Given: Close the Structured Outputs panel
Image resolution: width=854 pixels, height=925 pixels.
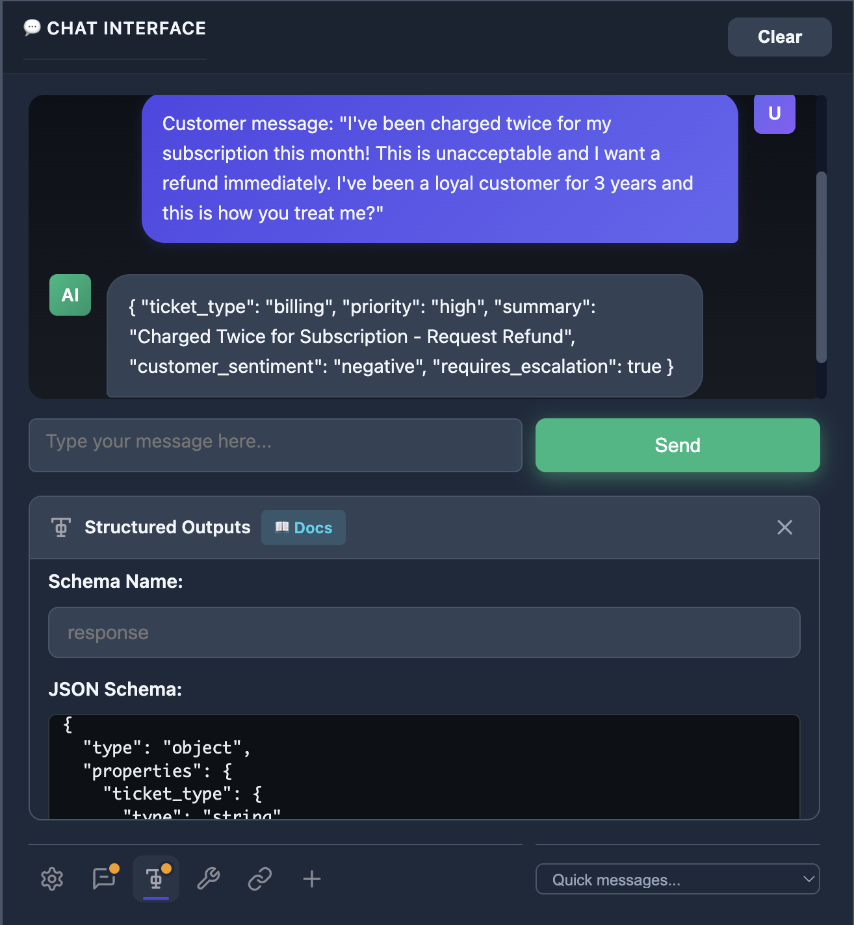Looking at the screenshot, I should (784, 527).
